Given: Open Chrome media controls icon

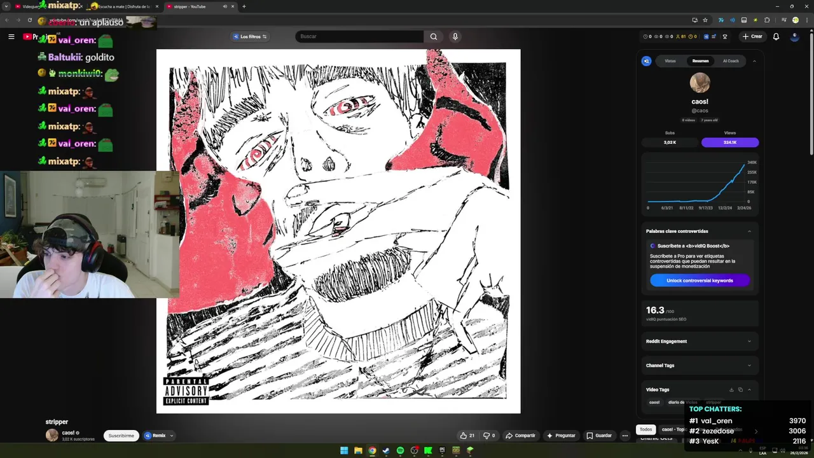Looking at the screenshot, I should (783, 20).
